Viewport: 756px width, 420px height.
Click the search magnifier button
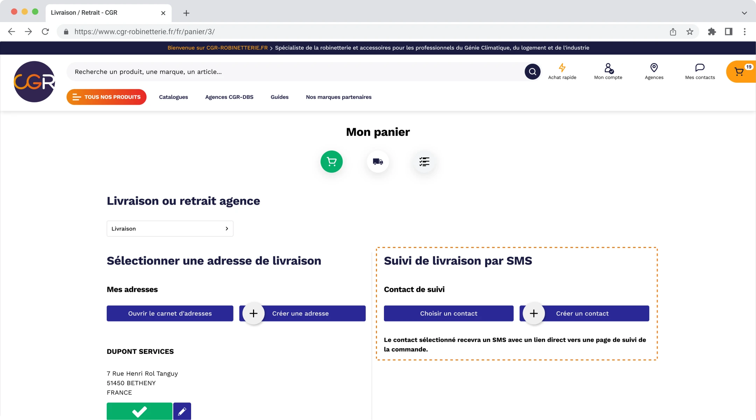[x=532, y=72]
